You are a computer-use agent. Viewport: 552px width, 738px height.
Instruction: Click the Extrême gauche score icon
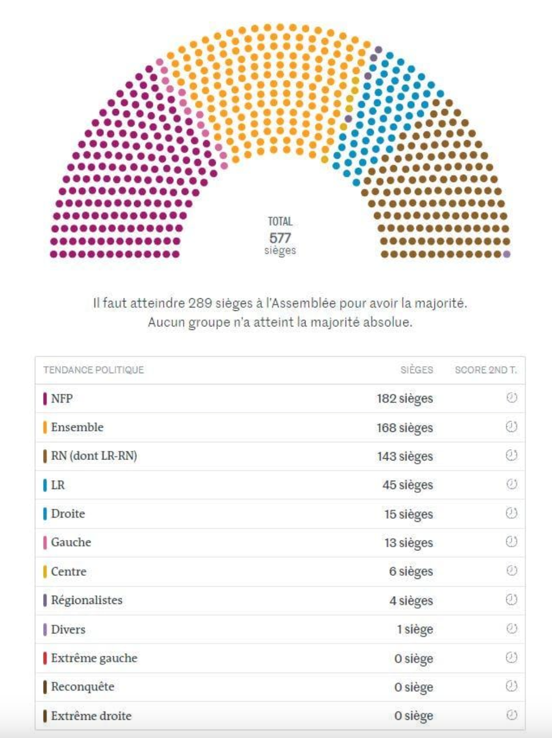point(511,657)
